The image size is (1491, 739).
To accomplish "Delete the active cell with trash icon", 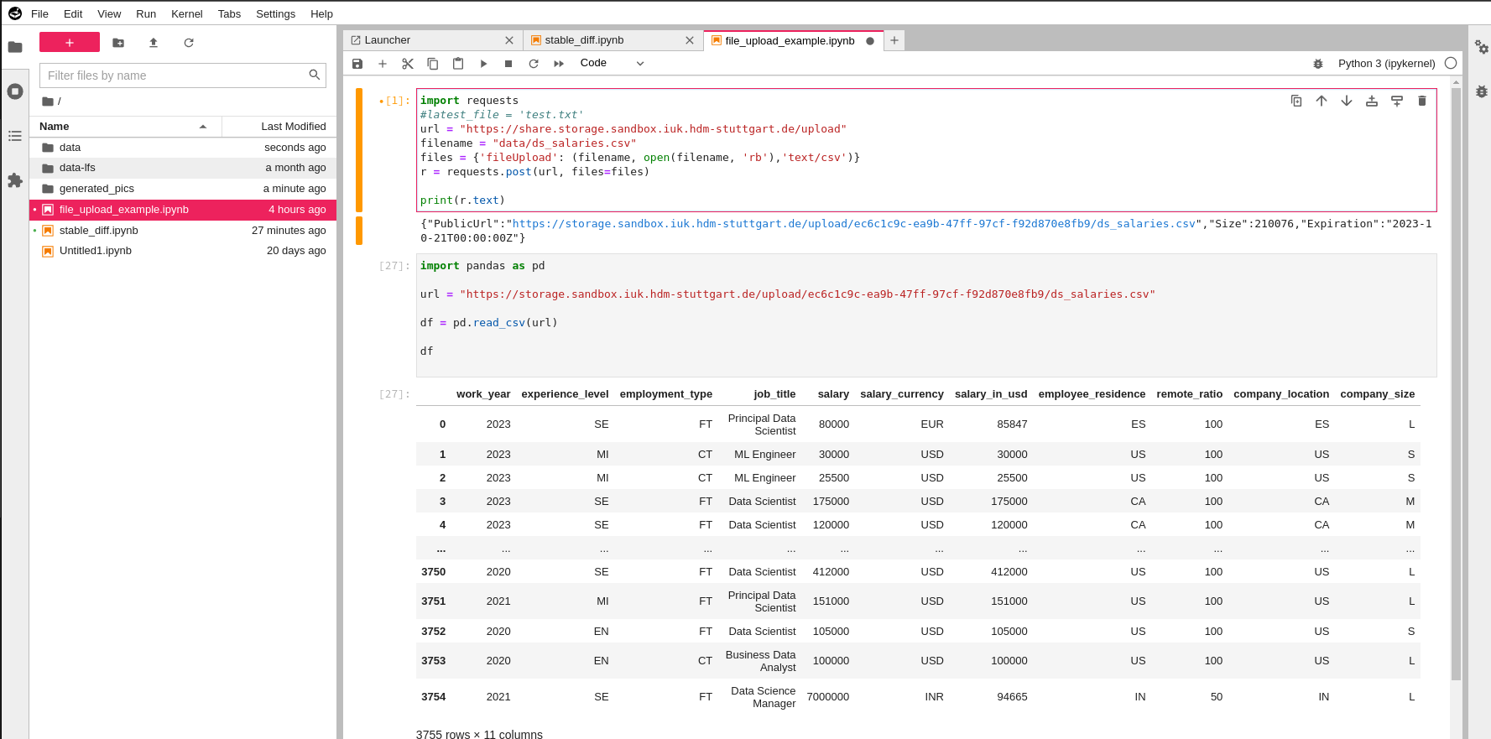I will (1421, 101).
